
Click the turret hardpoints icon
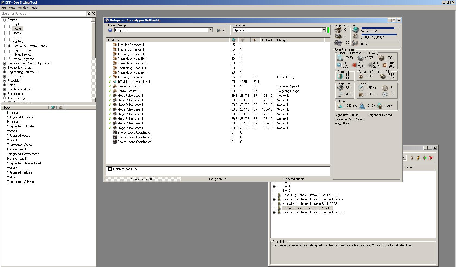(x=338, y=30)
